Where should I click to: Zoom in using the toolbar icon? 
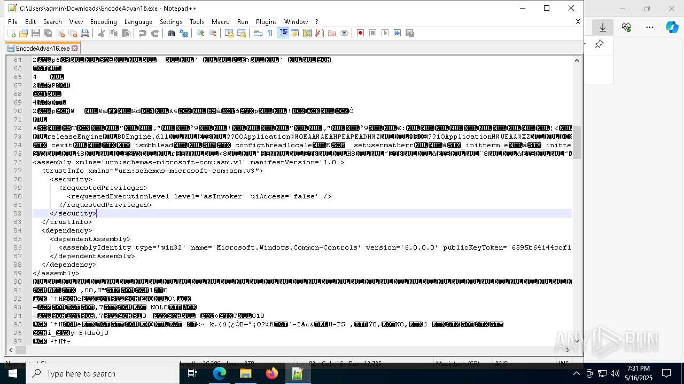(x=200, y=33)
